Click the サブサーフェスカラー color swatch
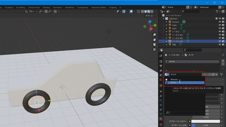Image resolution: width=226 pixels, height=127 pixels. tap(206, 121)
